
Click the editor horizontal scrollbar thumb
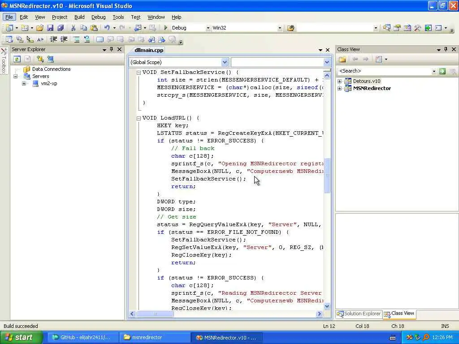pyautogui.click(x=155, y=314)
